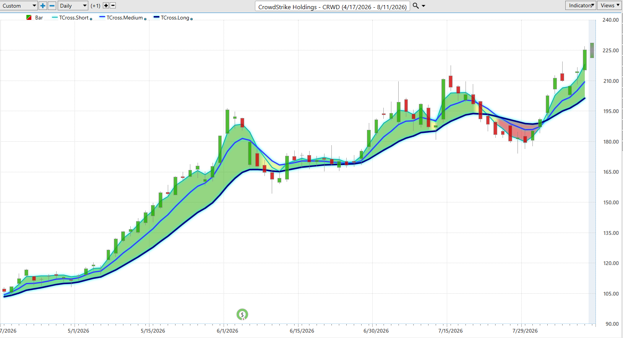Screen dimensions: 623x338
Task: Toggle the TCross.Short legend label
Action: 74,18
